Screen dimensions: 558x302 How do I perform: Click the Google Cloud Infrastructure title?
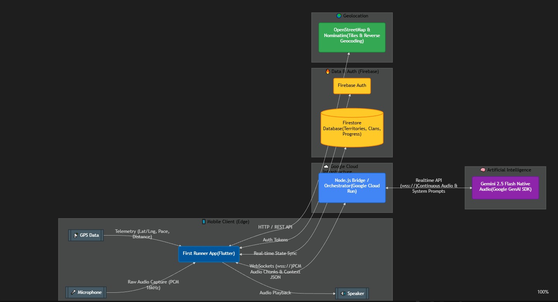[341, 169]
